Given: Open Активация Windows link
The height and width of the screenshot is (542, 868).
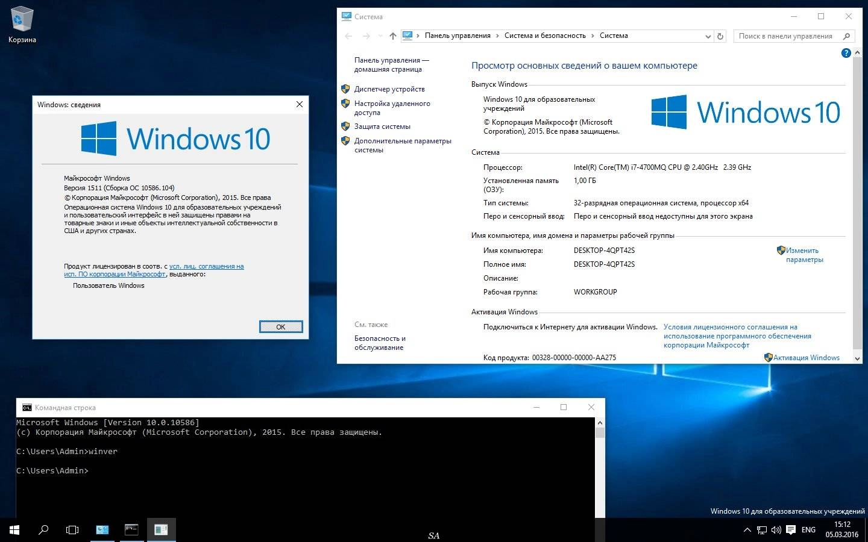Looking at the screenshot, I should tap(807, 358).
